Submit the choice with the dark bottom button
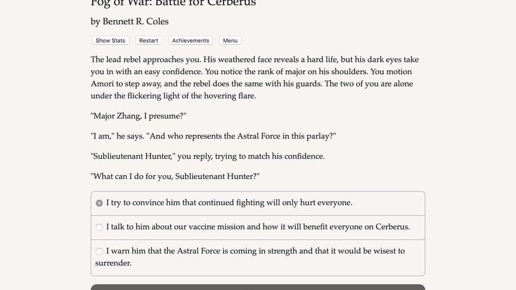The image size is (516, 290). (x=257, y=287)
